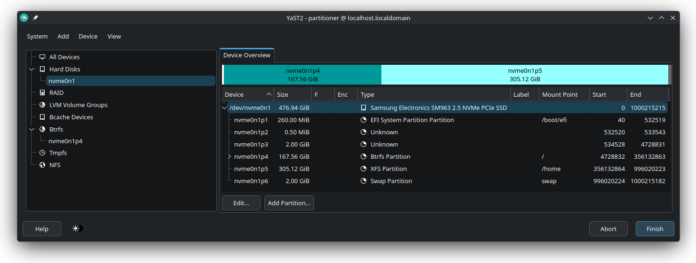This screenshot has width=696, height=263.
Task: Click the 476.94 GiB size cell
Action: tap(293, 108)
